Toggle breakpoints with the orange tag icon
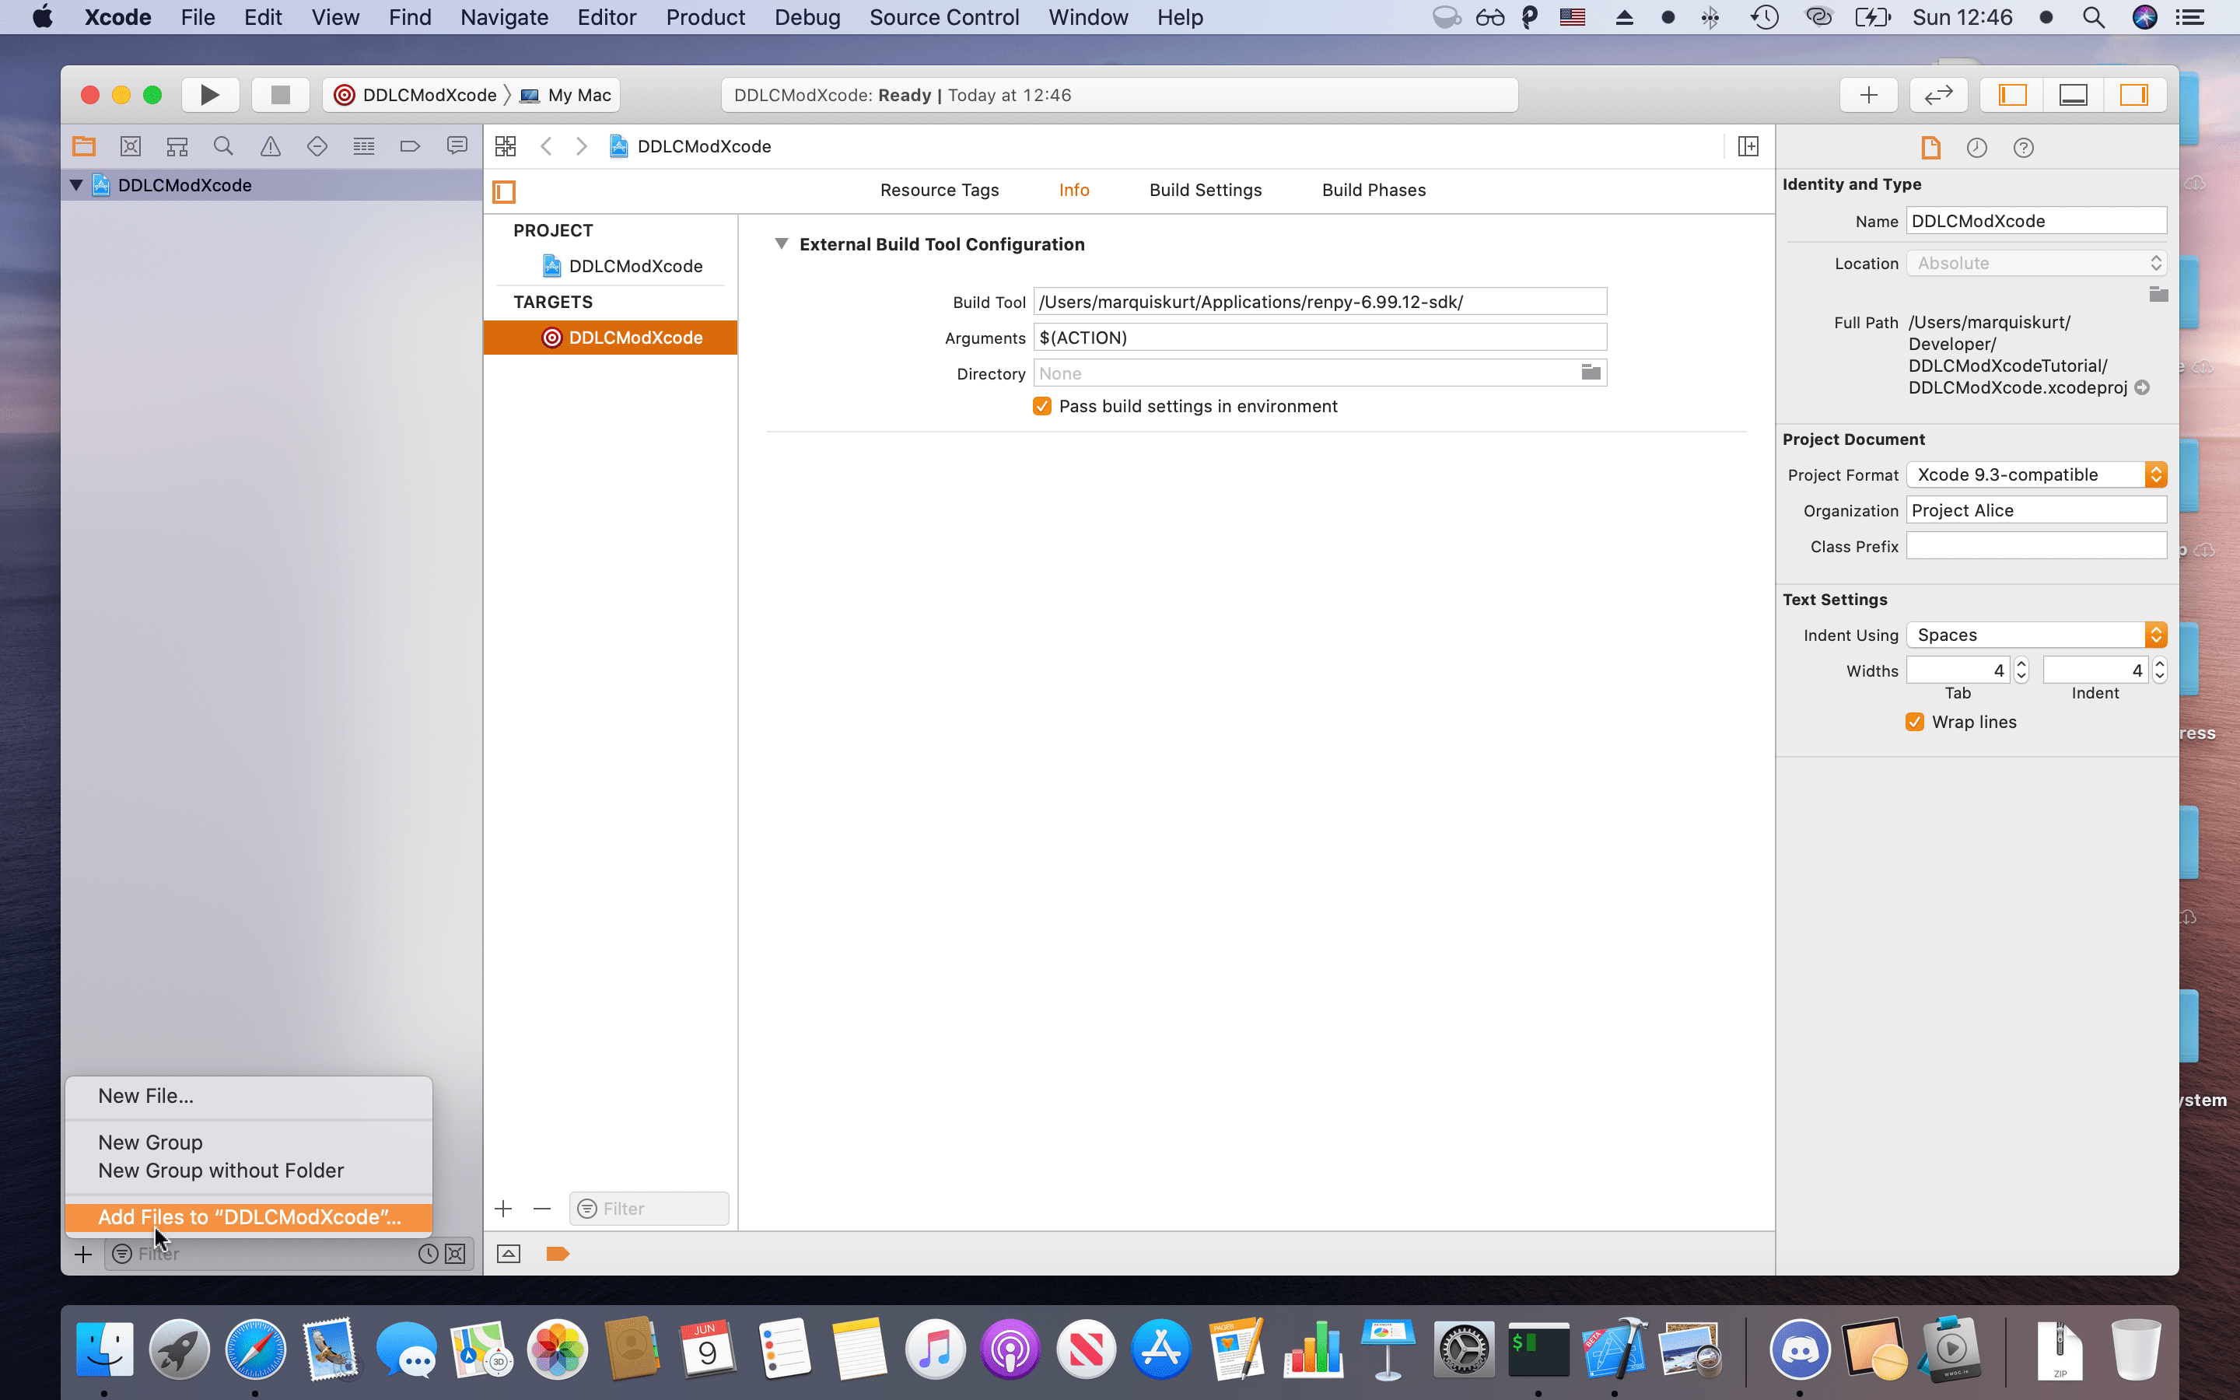Image resolution: width=2240 pixels, height=1400 pixels. pos(557,1254)
